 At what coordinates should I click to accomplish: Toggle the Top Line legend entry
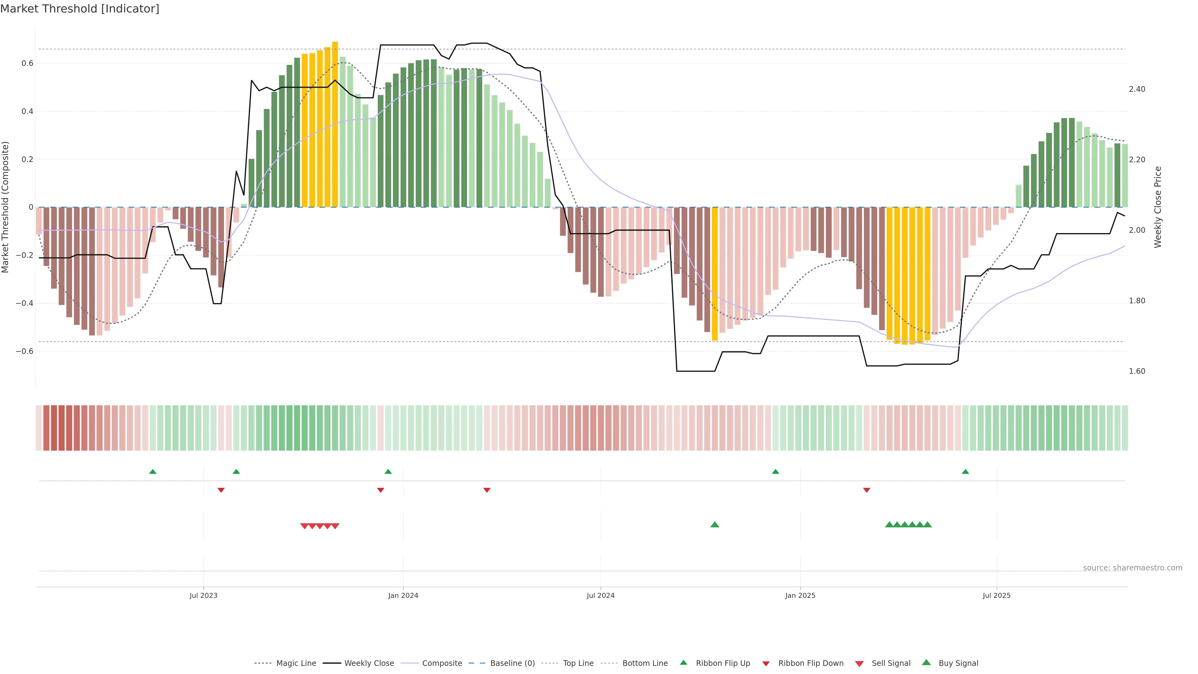[x=578, y=663]
